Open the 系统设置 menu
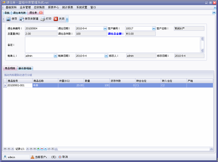Viewport: 218px width, 162px height. [82, 7]
